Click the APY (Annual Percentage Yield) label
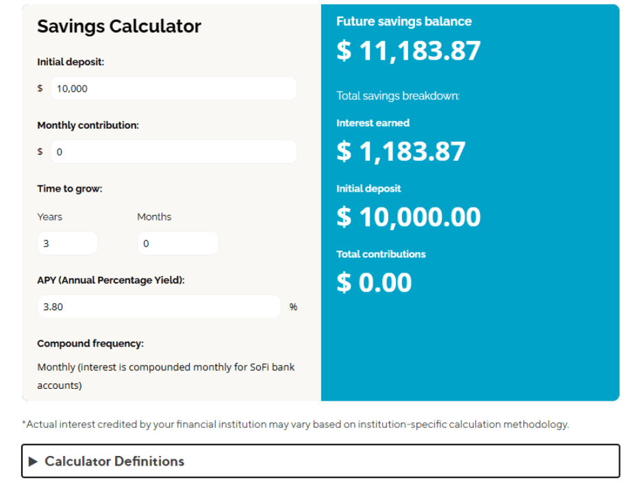Viewport: 637px width, 482px height. pyautogui.click(x=111, y=280)
